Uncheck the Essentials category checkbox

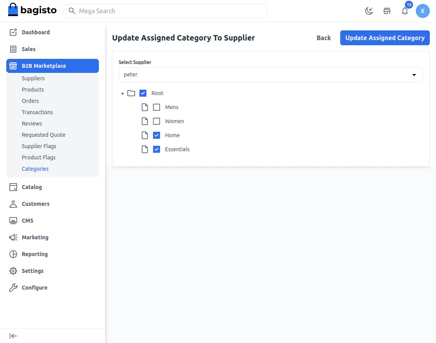point(156,149)
